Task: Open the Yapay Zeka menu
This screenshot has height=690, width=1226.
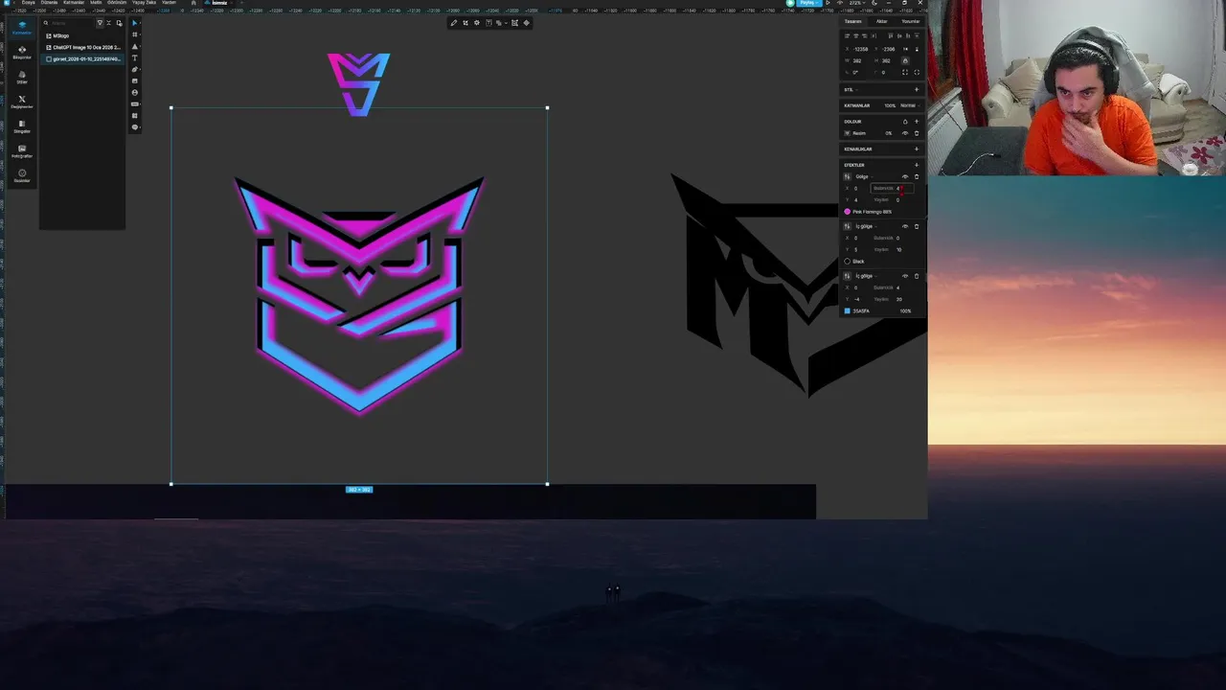Action: point(144,3)
